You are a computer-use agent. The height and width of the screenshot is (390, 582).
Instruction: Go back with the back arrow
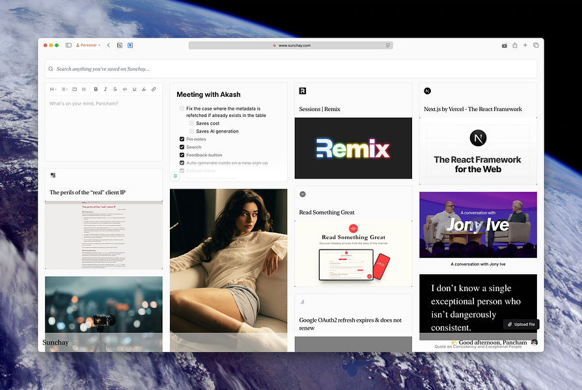click(x=108, y=45)
